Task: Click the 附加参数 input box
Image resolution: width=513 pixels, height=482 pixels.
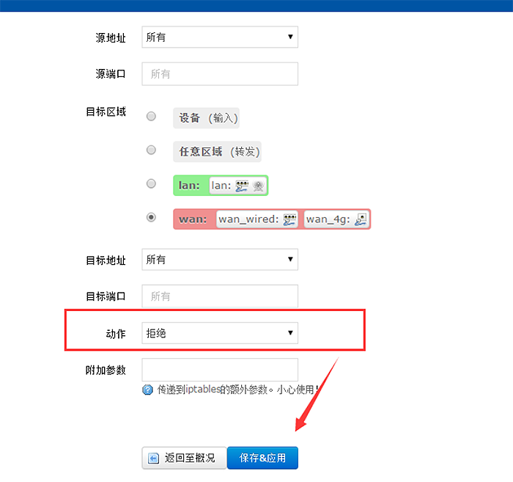Action: tap(220, 370)
